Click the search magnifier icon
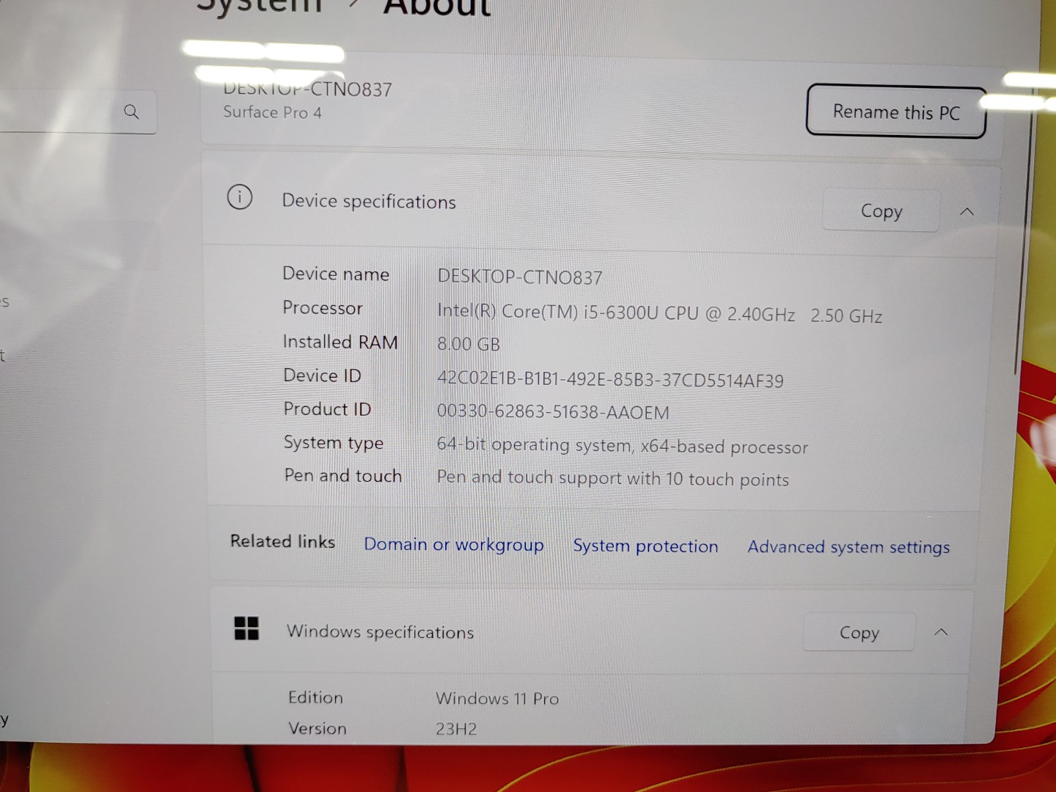The width and height of the screenshot is (1056, 792). [x=131, y=111]
